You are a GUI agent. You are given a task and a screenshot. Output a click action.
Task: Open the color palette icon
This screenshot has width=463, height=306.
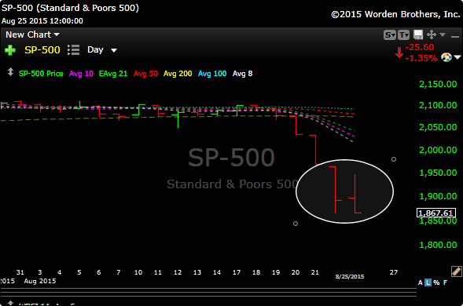point(446,57)
